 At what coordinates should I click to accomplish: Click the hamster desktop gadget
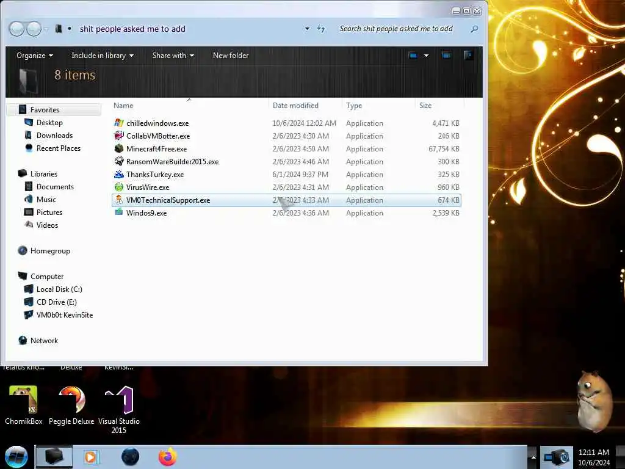pyautogui.click(x=594, y=402)
